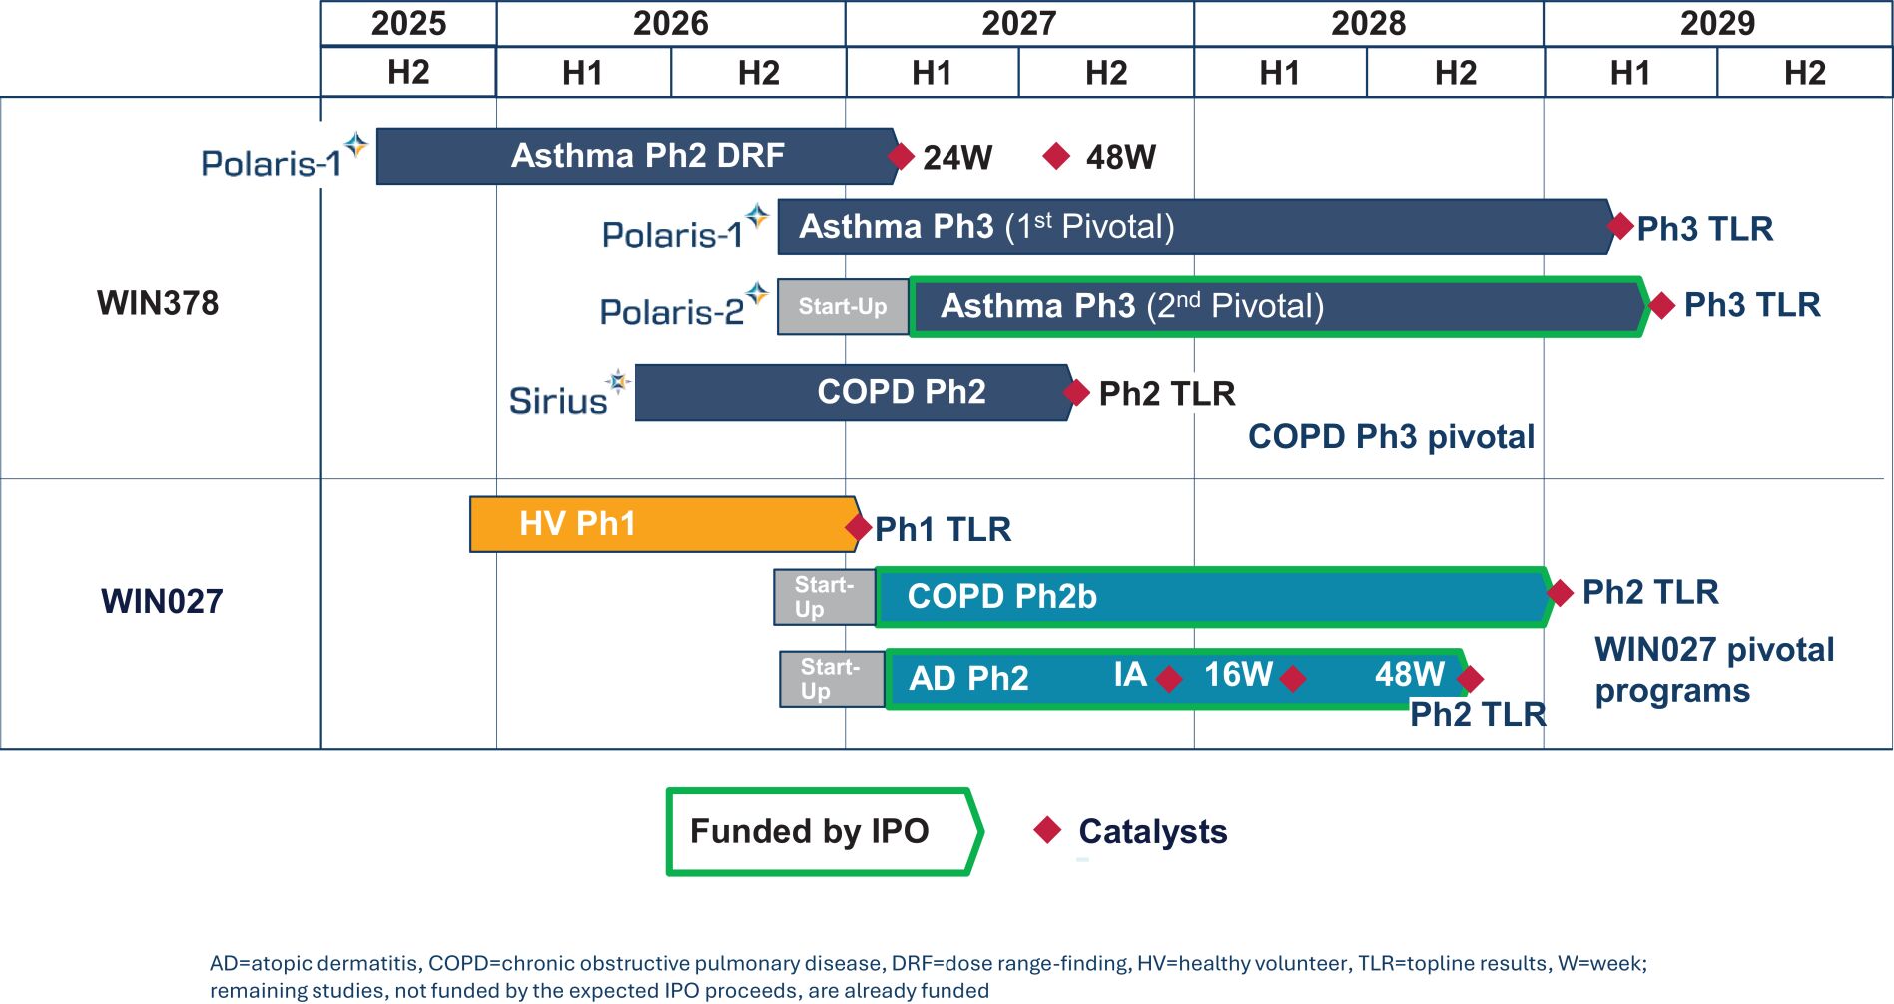Click the Asthma Ph2 DRF bar

[637, 156]
